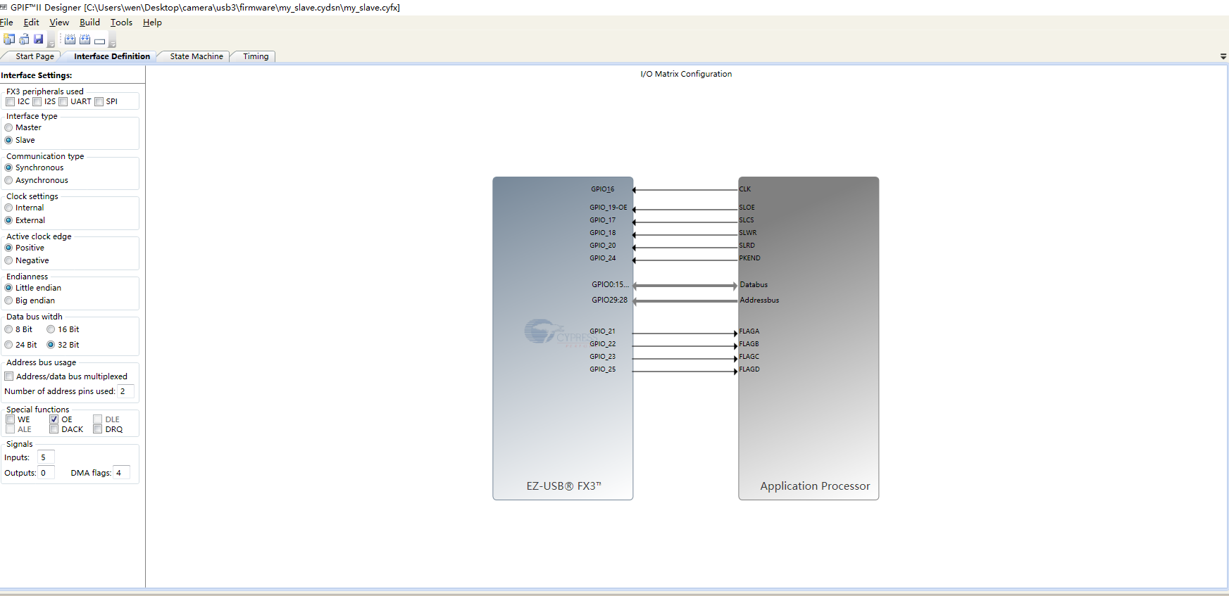Select Little endian option
Screen dimensions: 1229x596
[8, 289]
